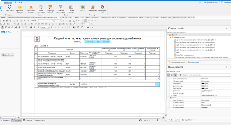Switch to Отчетные формы tab
Screen dimensions: 231x125
click(166, 18)
